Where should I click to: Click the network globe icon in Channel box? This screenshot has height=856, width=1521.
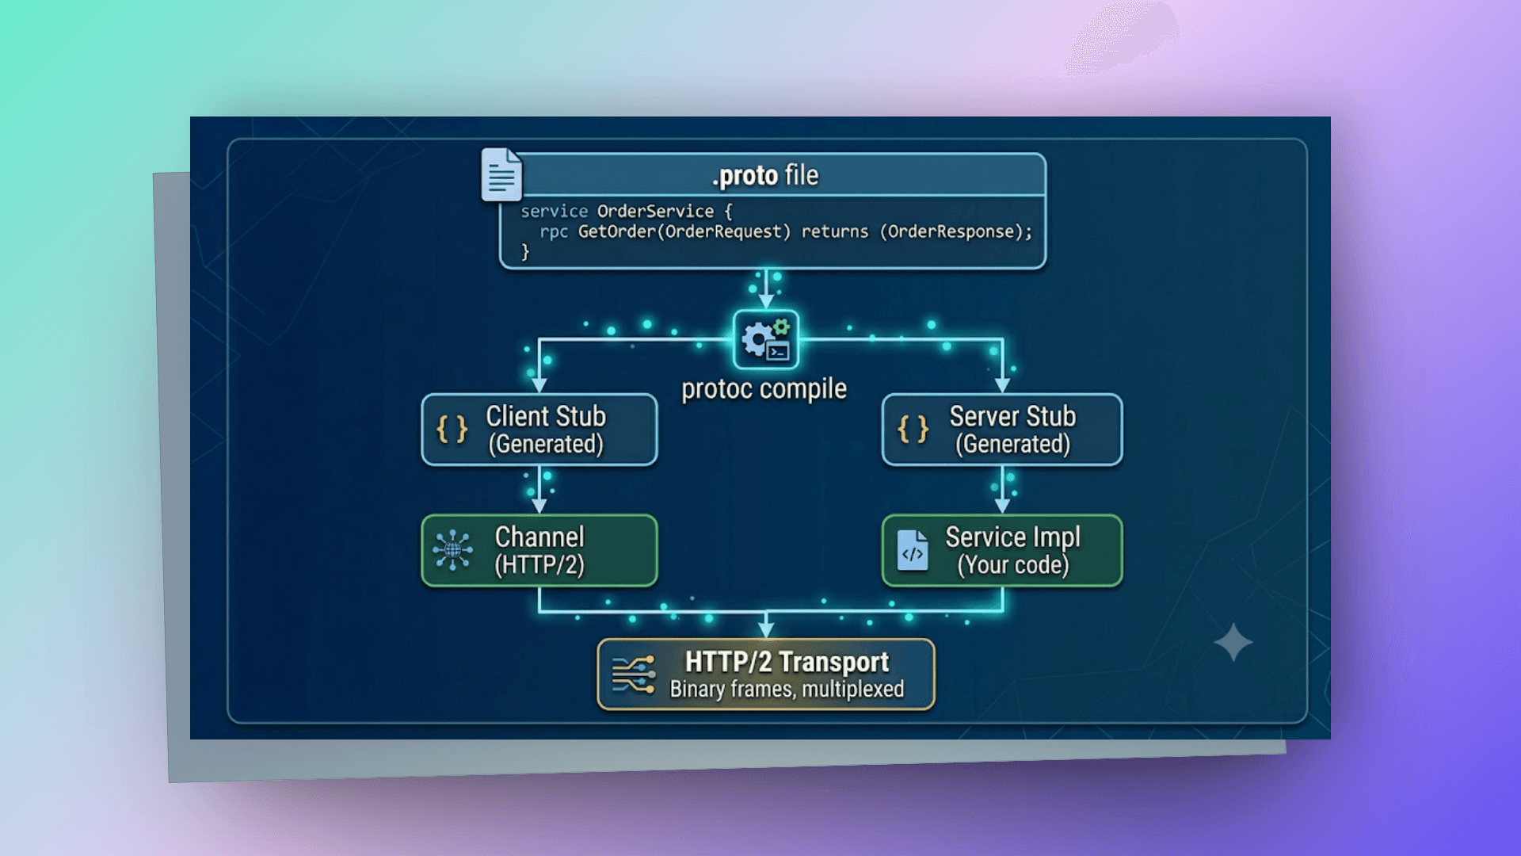tap(452, 550)
